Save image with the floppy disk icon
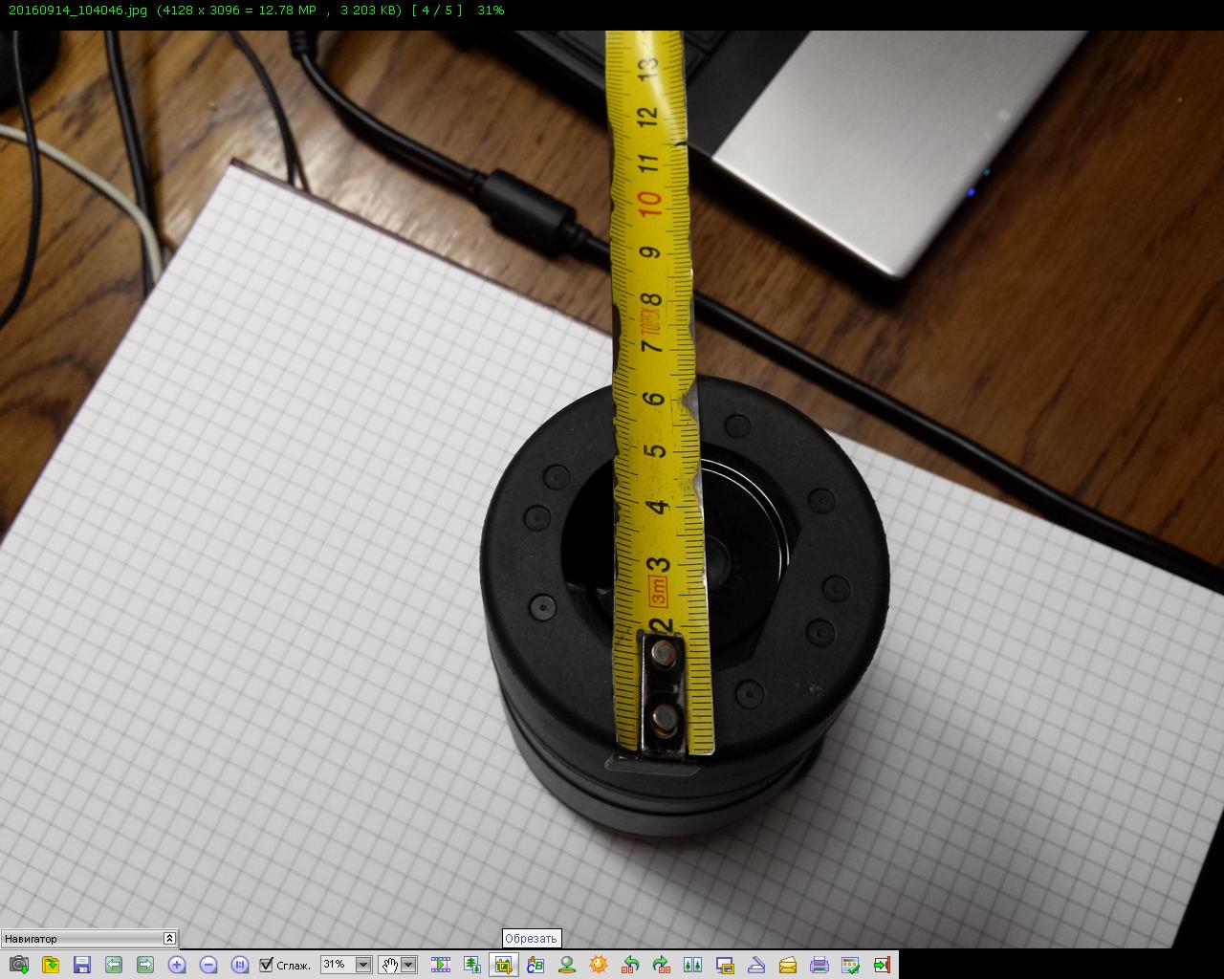 82,965
